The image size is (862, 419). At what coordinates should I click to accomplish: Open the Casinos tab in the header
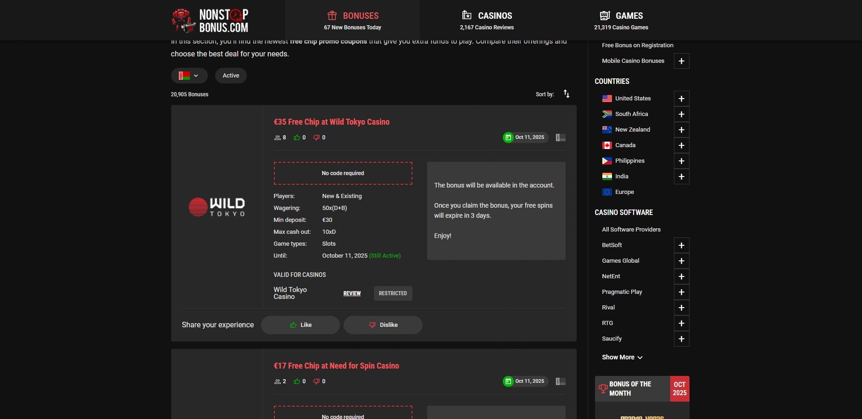(x=487, y=21)
